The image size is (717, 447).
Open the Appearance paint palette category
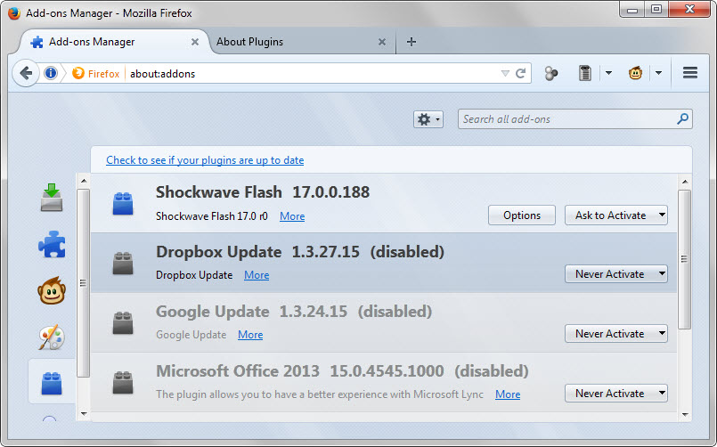pyautogui.click(x=52, y=337)
